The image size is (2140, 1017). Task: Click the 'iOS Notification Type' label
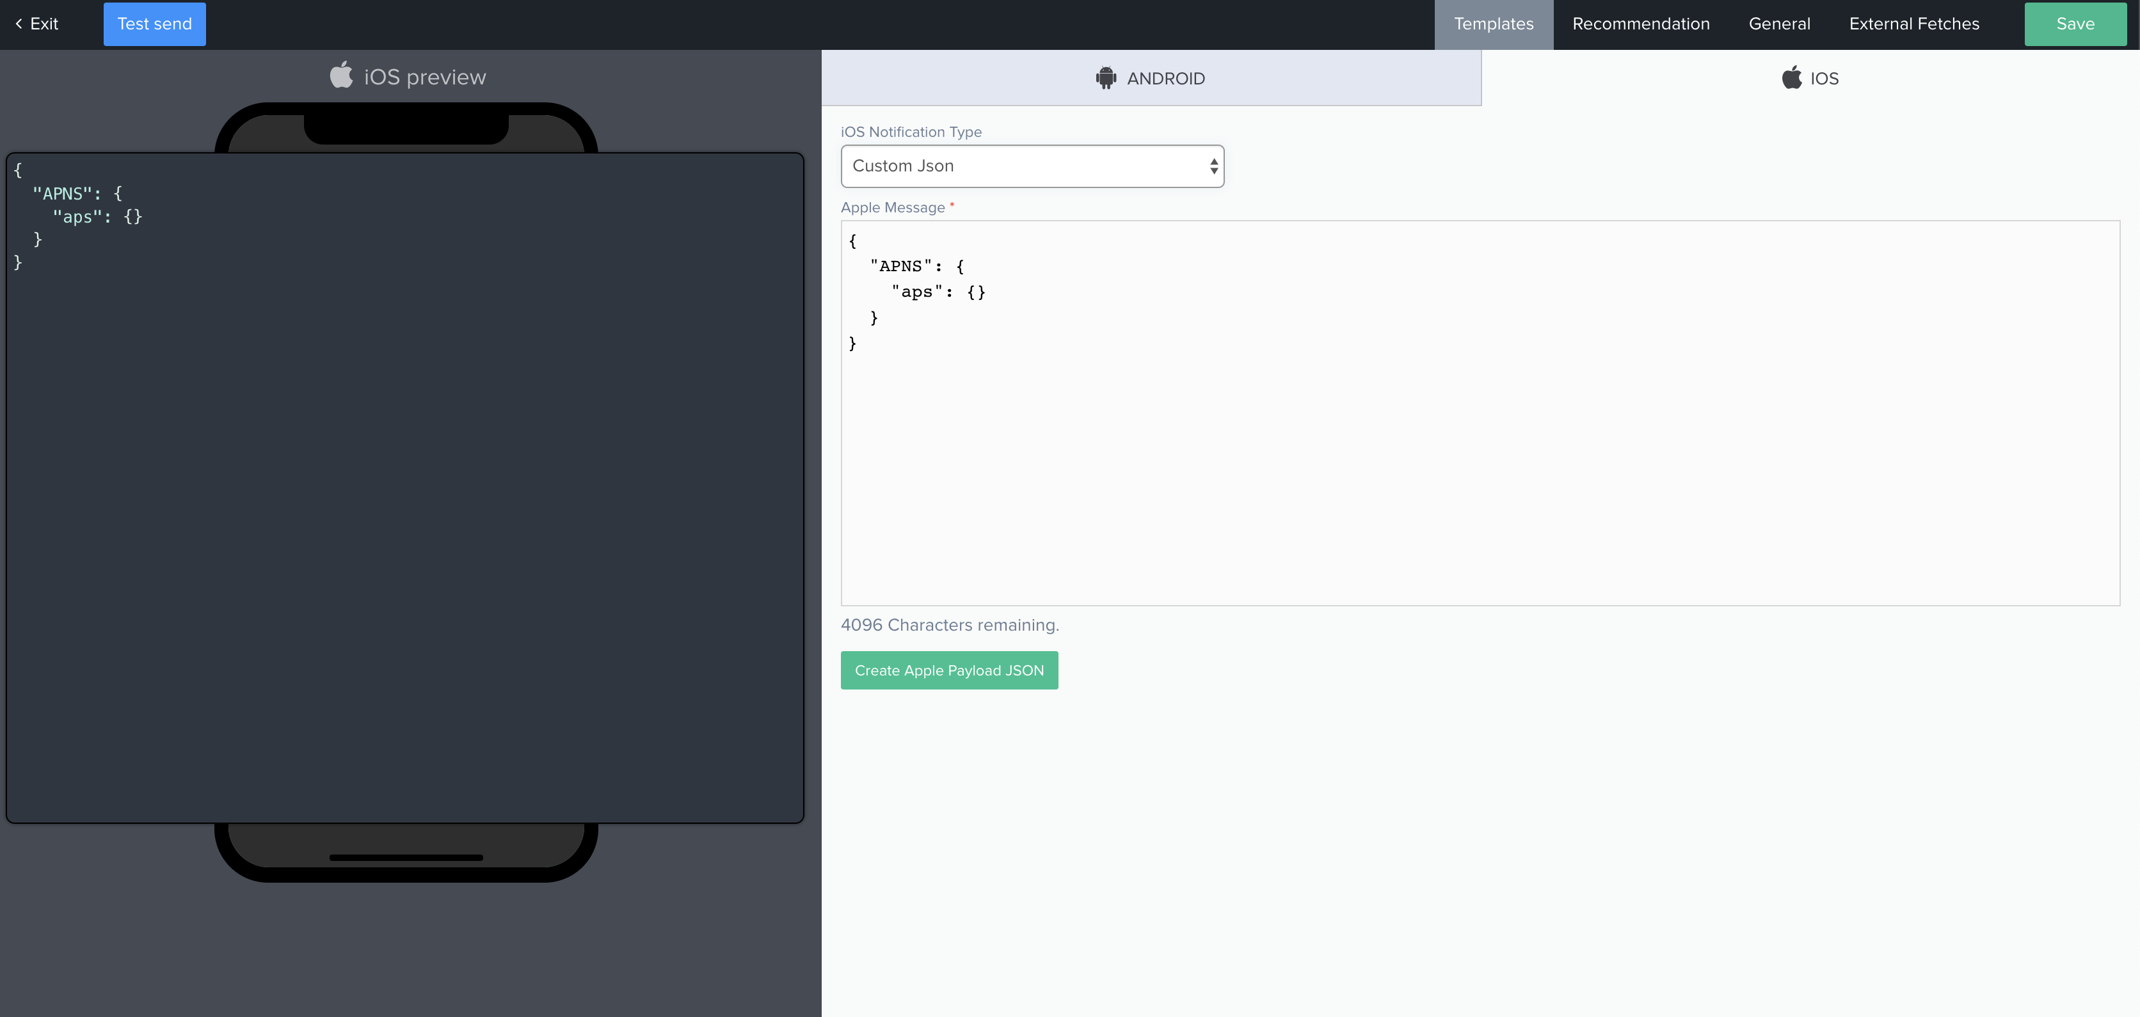point(911,132)
